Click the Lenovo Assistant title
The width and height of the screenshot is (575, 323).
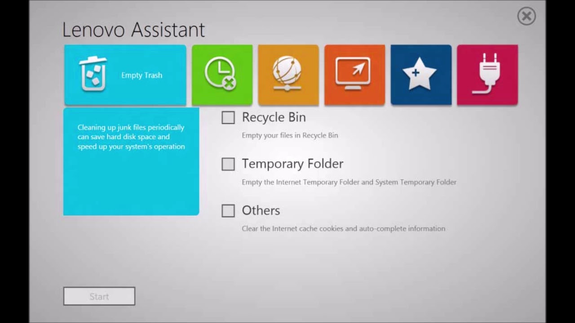(x=133, y=30)
